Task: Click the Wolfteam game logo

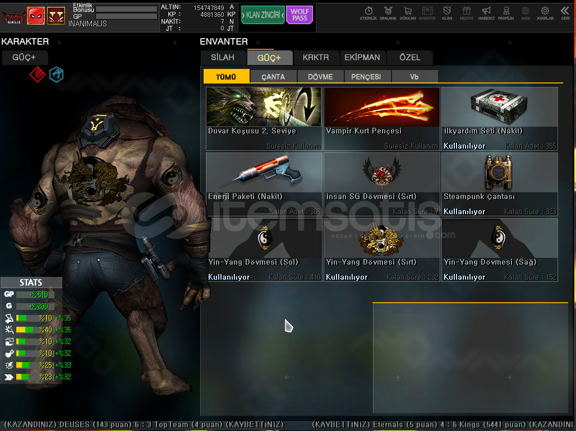Action: coord(13,16)
